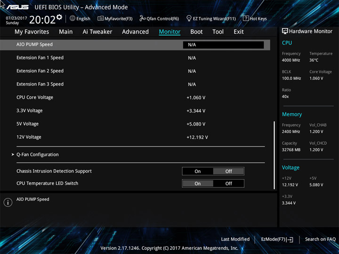This screenshot has width=339, height=254.
Task: Open Q-Fan Configuration
Action: click(x=38, y=155)
